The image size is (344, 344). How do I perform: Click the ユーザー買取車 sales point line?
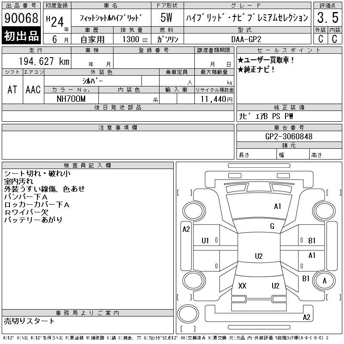tap(266, 60)
